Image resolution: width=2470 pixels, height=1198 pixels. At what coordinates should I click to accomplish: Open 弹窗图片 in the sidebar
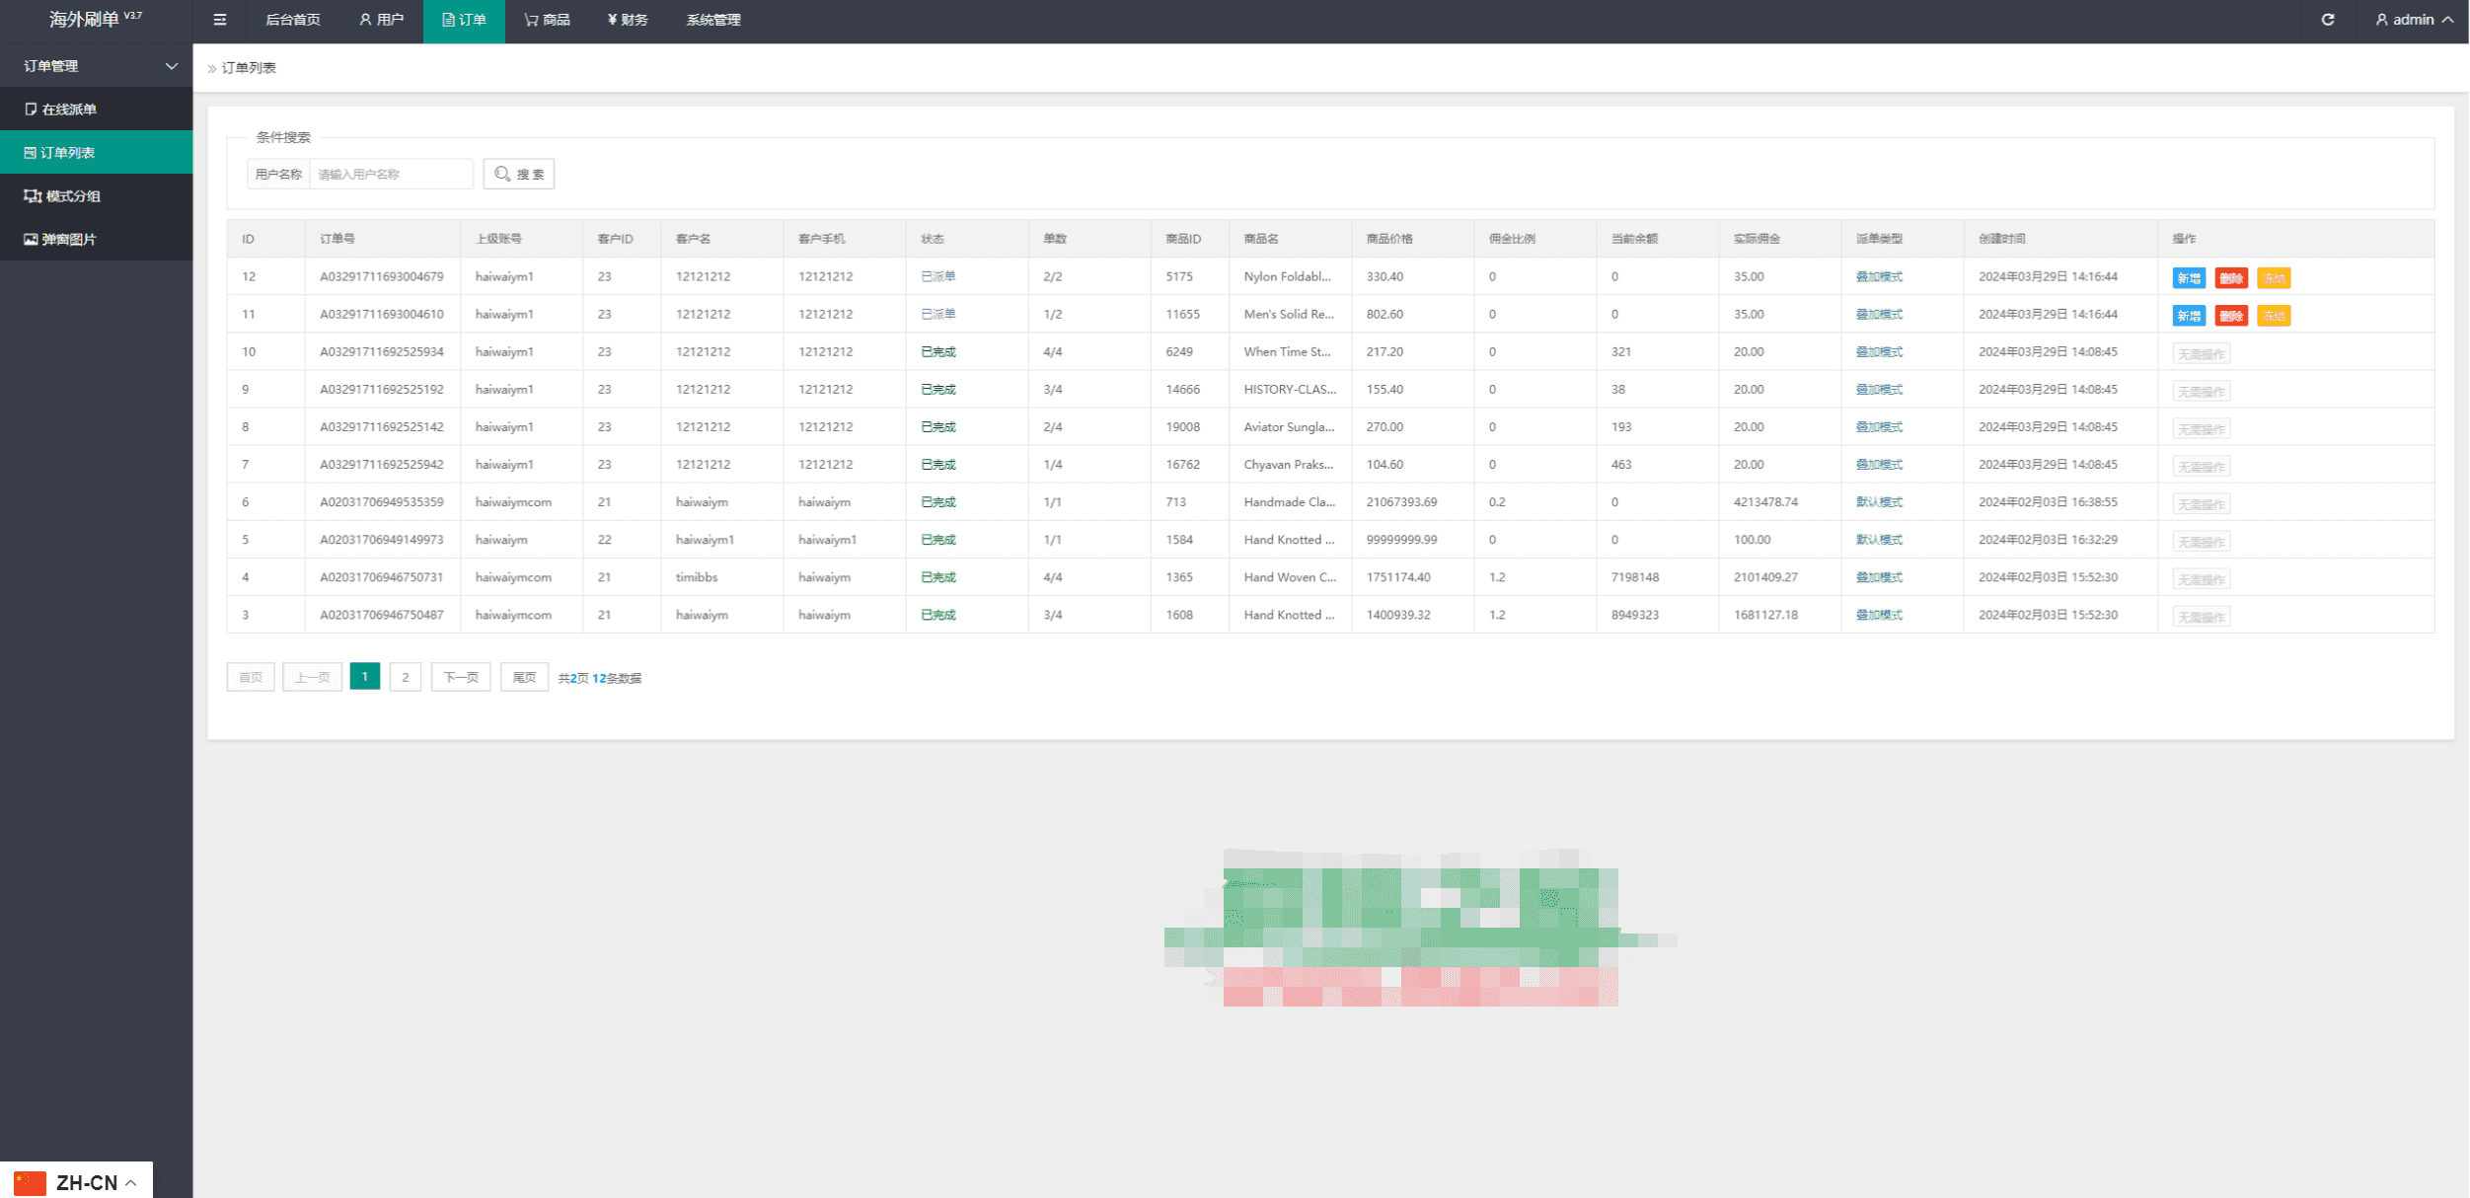[68, 240]
